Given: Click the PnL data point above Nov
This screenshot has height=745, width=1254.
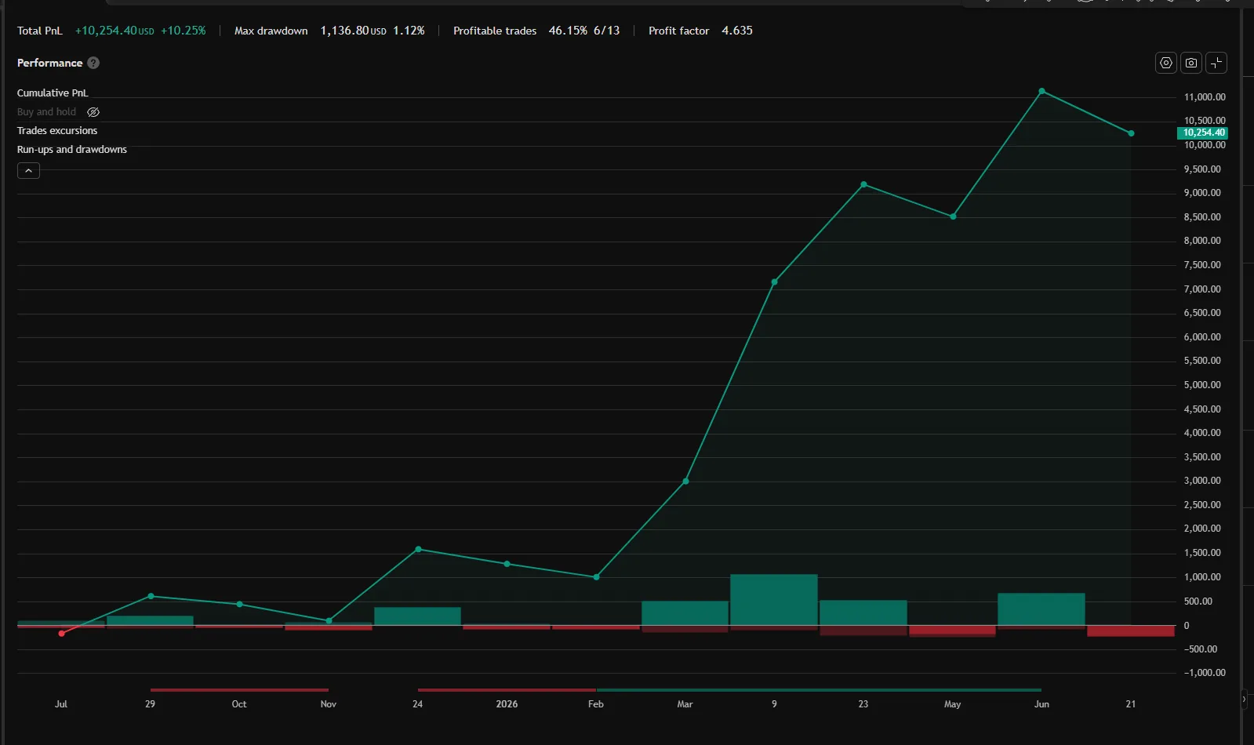Looking at the screenshot, I should coord(329,621).
